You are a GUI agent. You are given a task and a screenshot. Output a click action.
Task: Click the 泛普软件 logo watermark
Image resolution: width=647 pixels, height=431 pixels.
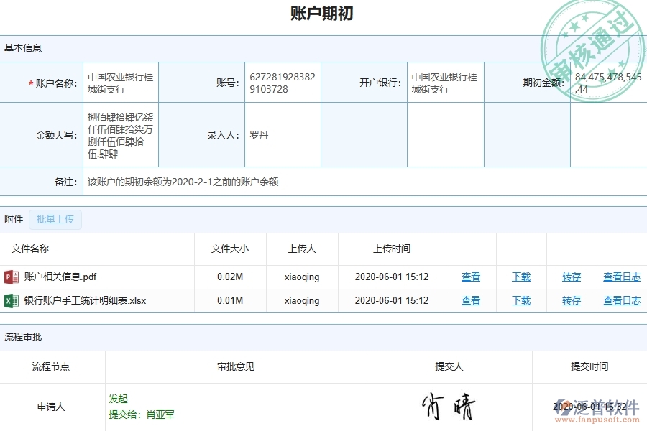[x=597, y=407]
